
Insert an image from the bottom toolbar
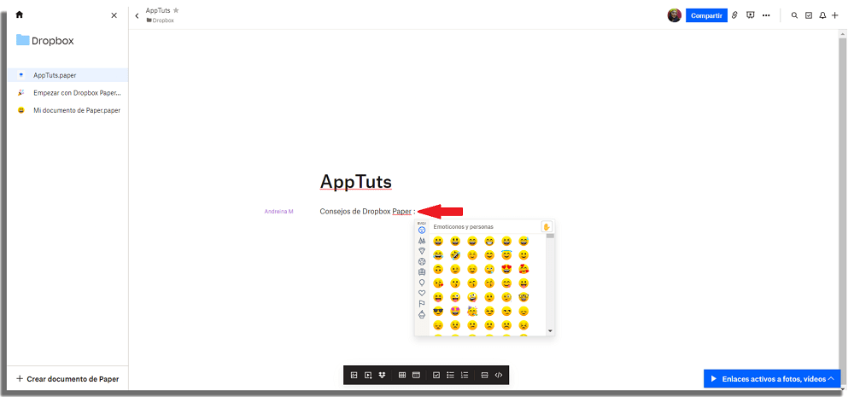pyautogui.click(x=354, y=375)
